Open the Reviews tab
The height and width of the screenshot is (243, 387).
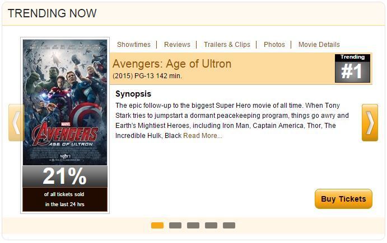[x=177, y=45]
